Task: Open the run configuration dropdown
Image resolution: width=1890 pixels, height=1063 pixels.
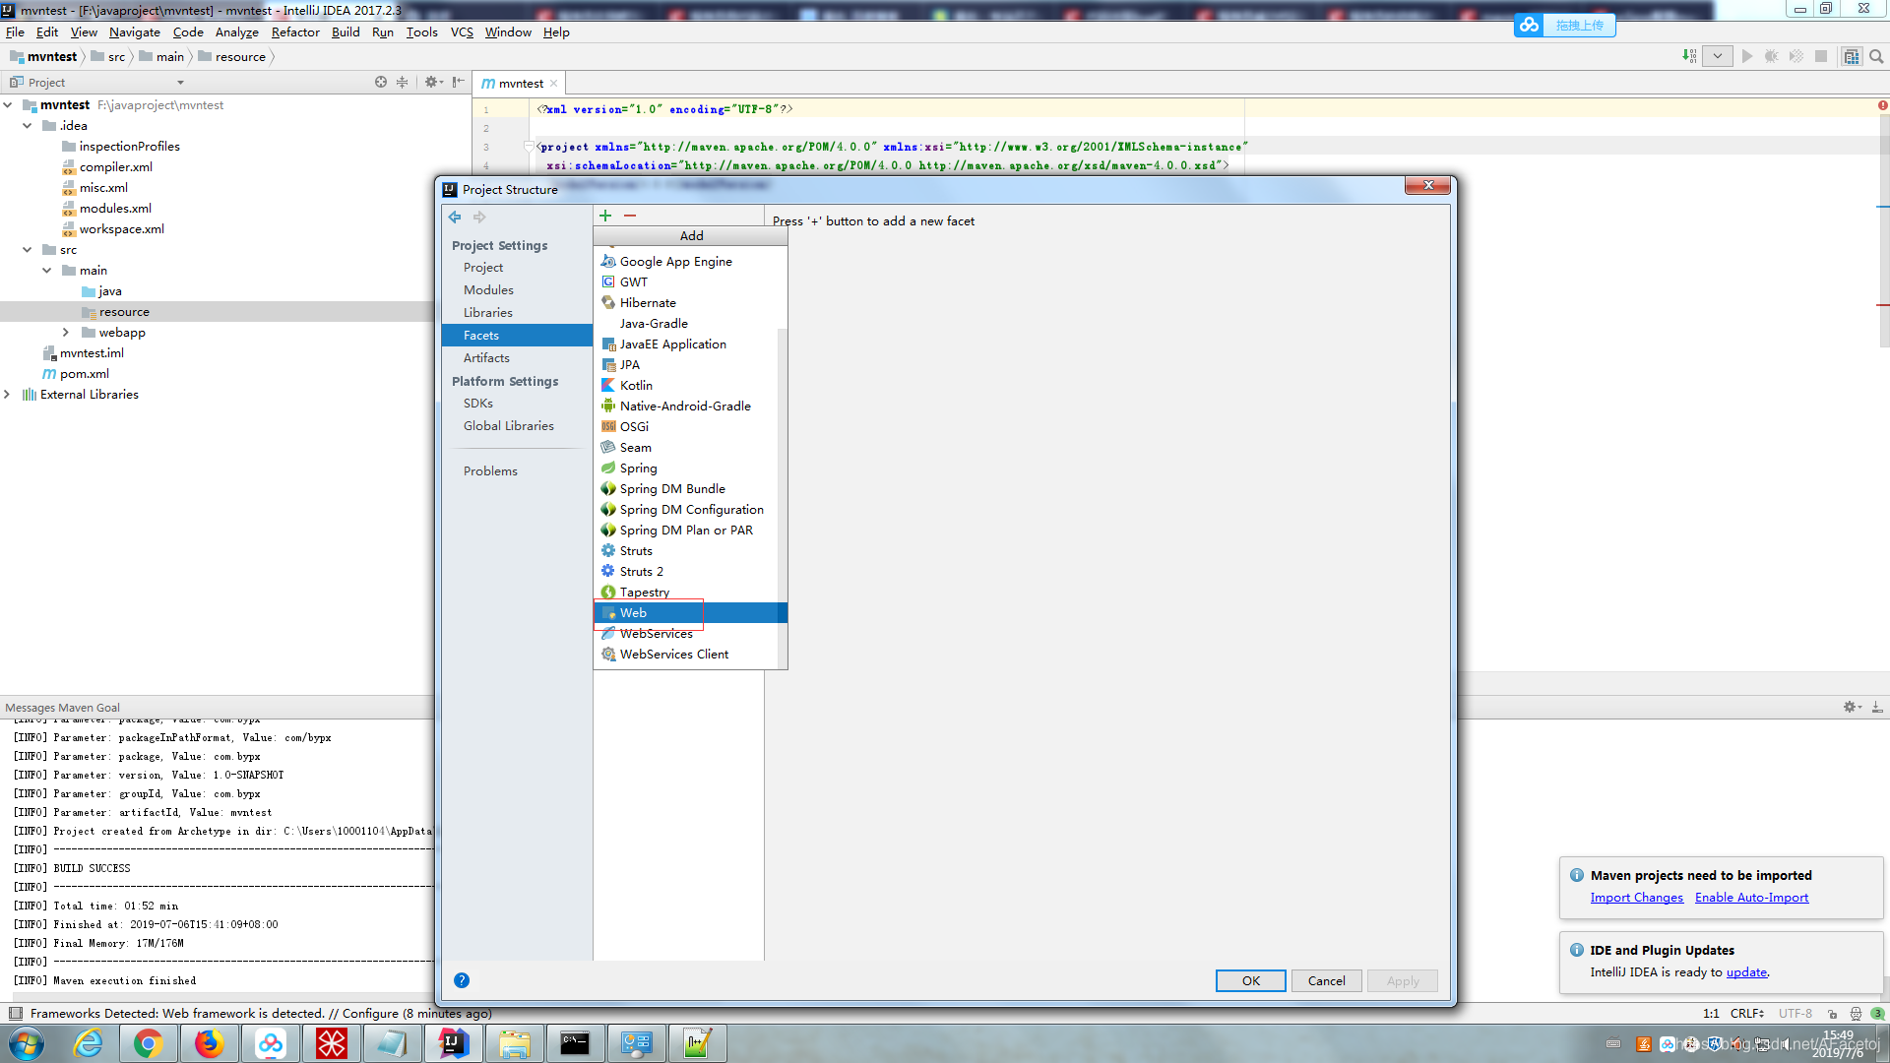Action: 1718,56
